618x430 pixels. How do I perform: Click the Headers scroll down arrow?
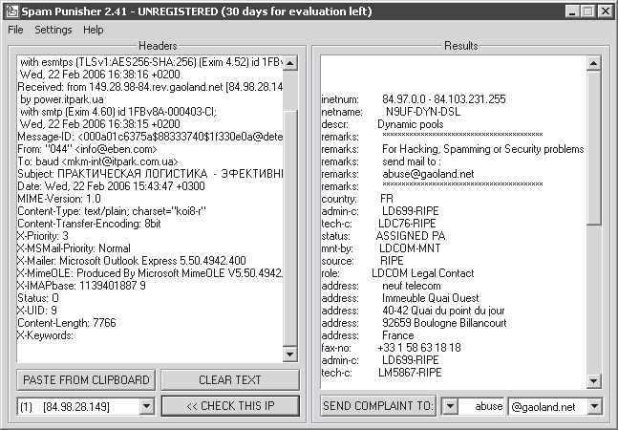point(290,355)
